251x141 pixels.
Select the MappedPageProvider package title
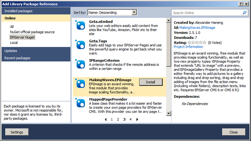pyautogui.click(x=108, y=99)
